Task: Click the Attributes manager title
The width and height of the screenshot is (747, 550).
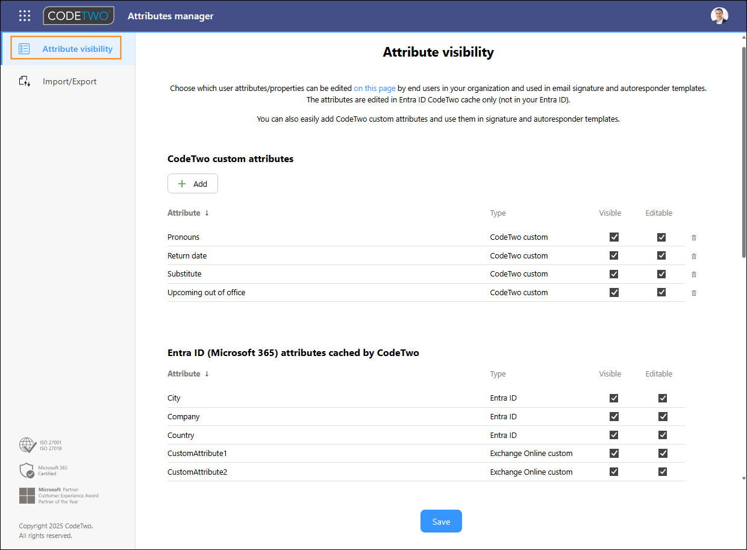Action: [x=170, y=16]
